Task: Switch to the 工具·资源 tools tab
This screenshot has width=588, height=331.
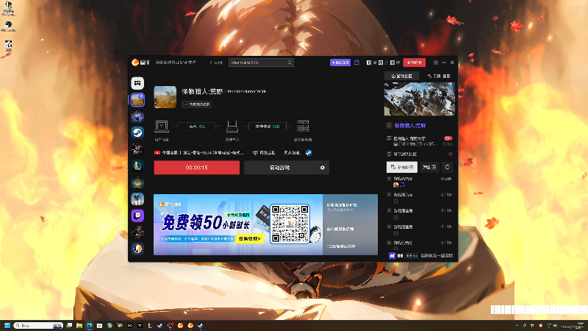Action: pyautogui.click(x=438, y=76)
